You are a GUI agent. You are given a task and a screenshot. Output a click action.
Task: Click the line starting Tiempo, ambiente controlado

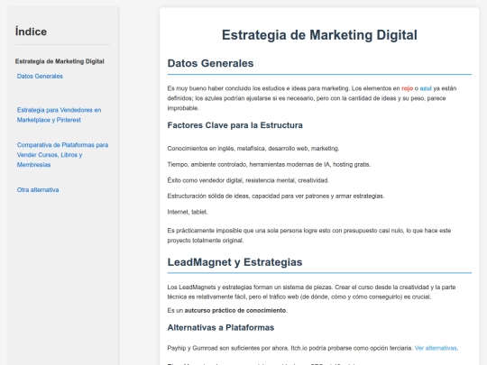click(269, 164)
